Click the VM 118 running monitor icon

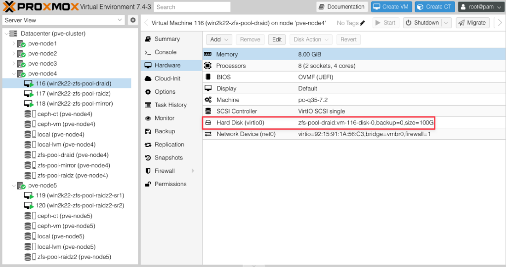(29, 104)
